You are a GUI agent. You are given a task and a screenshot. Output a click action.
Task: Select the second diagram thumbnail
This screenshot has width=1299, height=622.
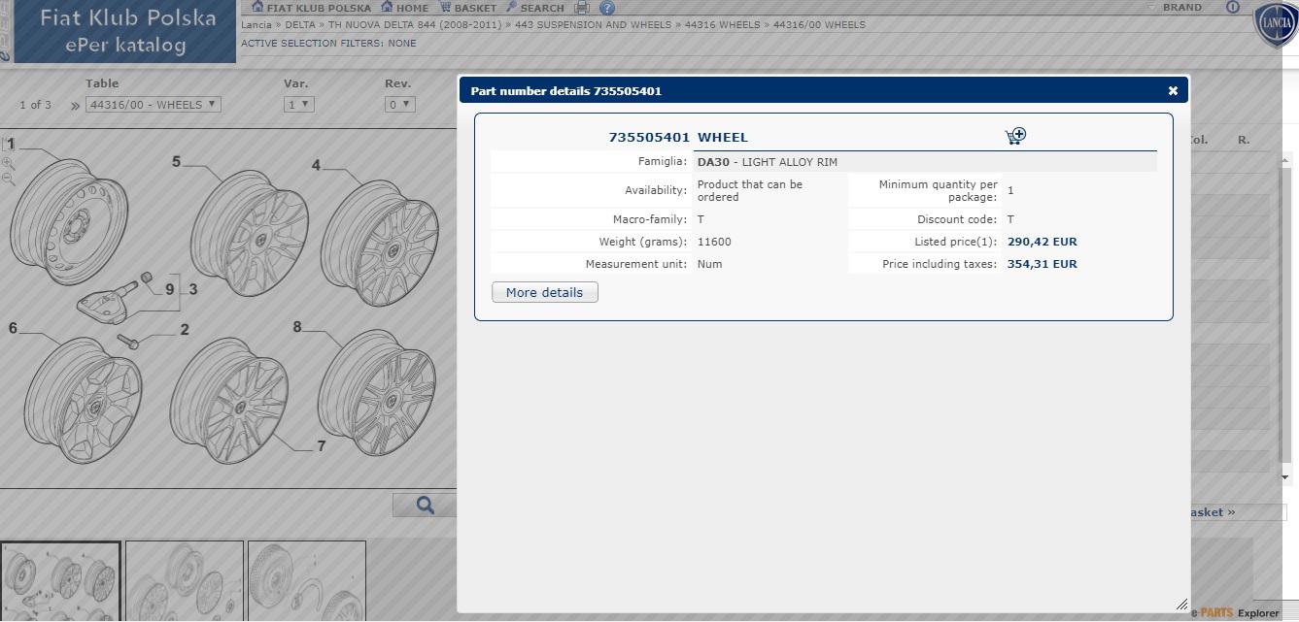(x=184, y=580)
